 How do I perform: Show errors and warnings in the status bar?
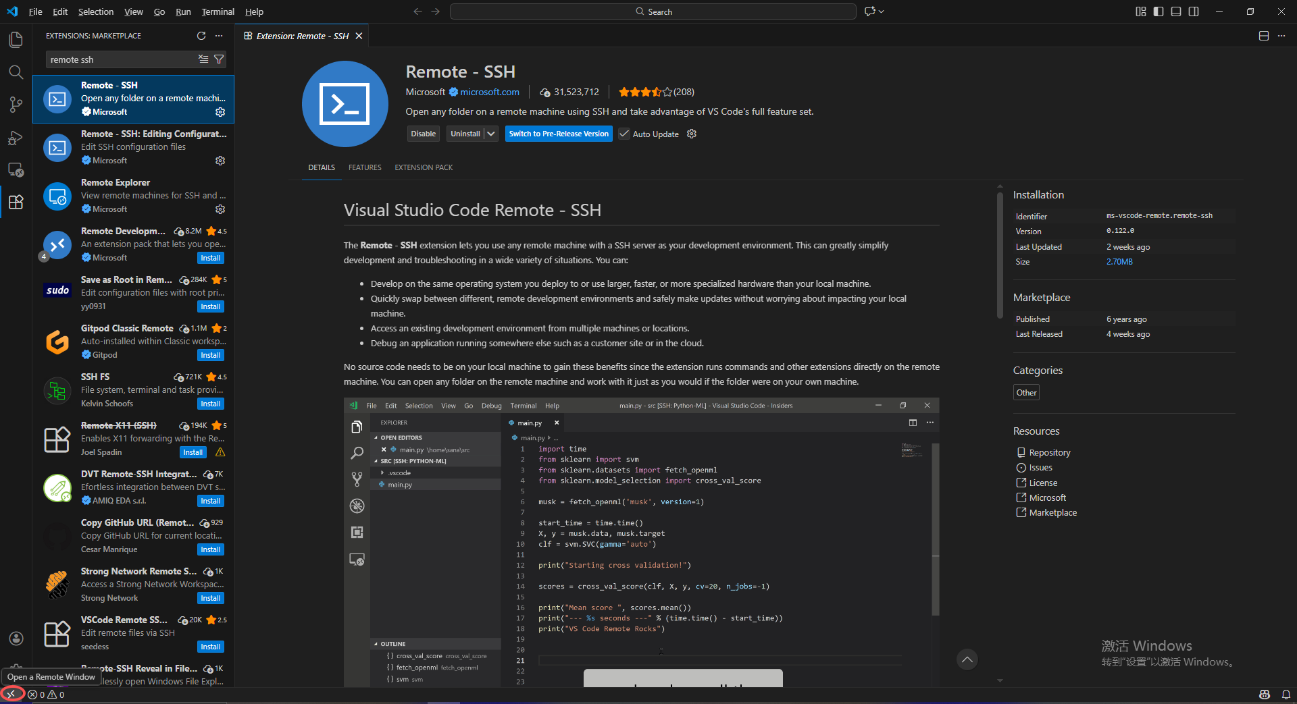tap(46, 695)
